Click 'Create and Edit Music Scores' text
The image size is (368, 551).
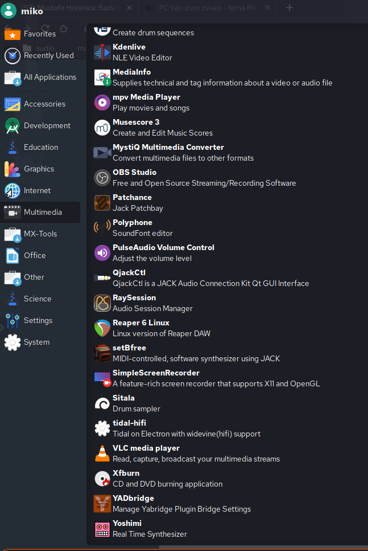point(163,133)
